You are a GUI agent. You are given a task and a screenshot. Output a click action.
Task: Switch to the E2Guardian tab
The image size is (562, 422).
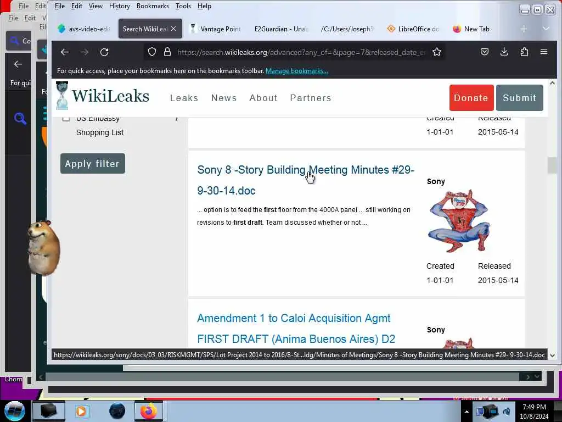pyautogui.click(x=282, y=29)
